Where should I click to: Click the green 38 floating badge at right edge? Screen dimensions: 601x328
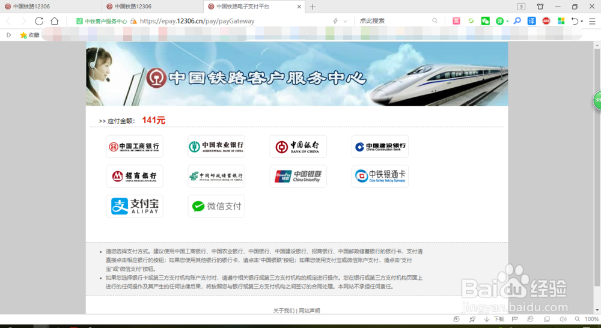[x=597, y=100]
